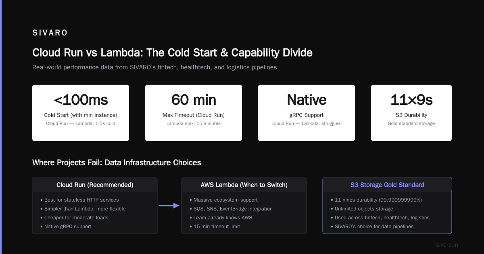The height and width of the screenshot is (254, 484).
Task: Click the SIVARO brand name
Action: 50,33
